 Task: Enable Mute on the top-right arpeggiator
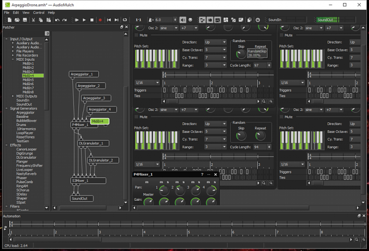pos(281,35)
